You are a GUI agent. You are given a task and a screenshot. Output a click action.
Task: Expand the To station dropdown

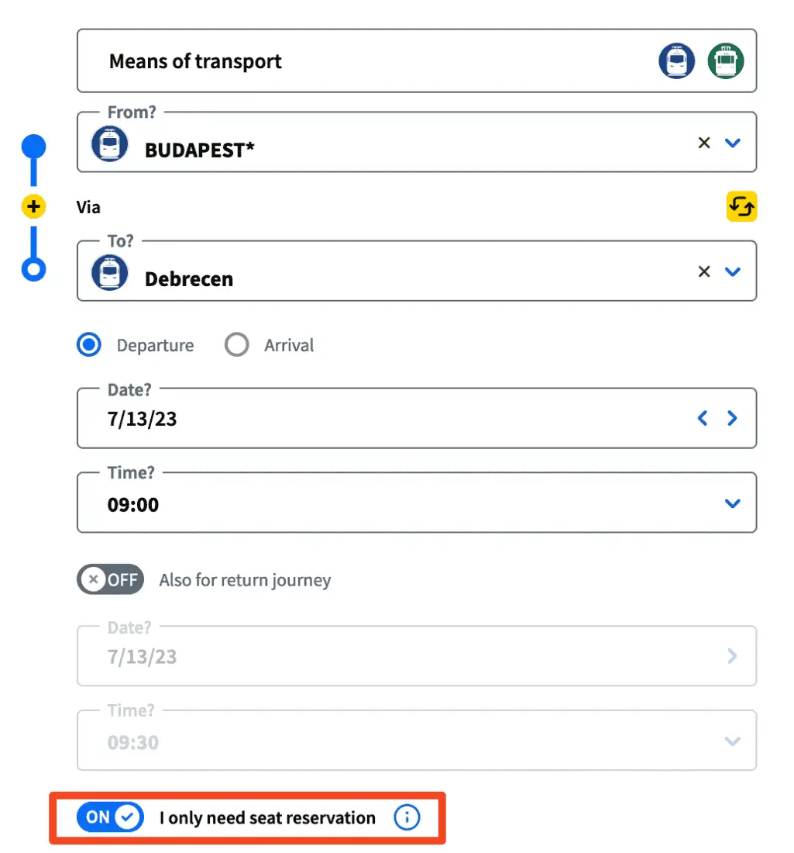point(732,271)
